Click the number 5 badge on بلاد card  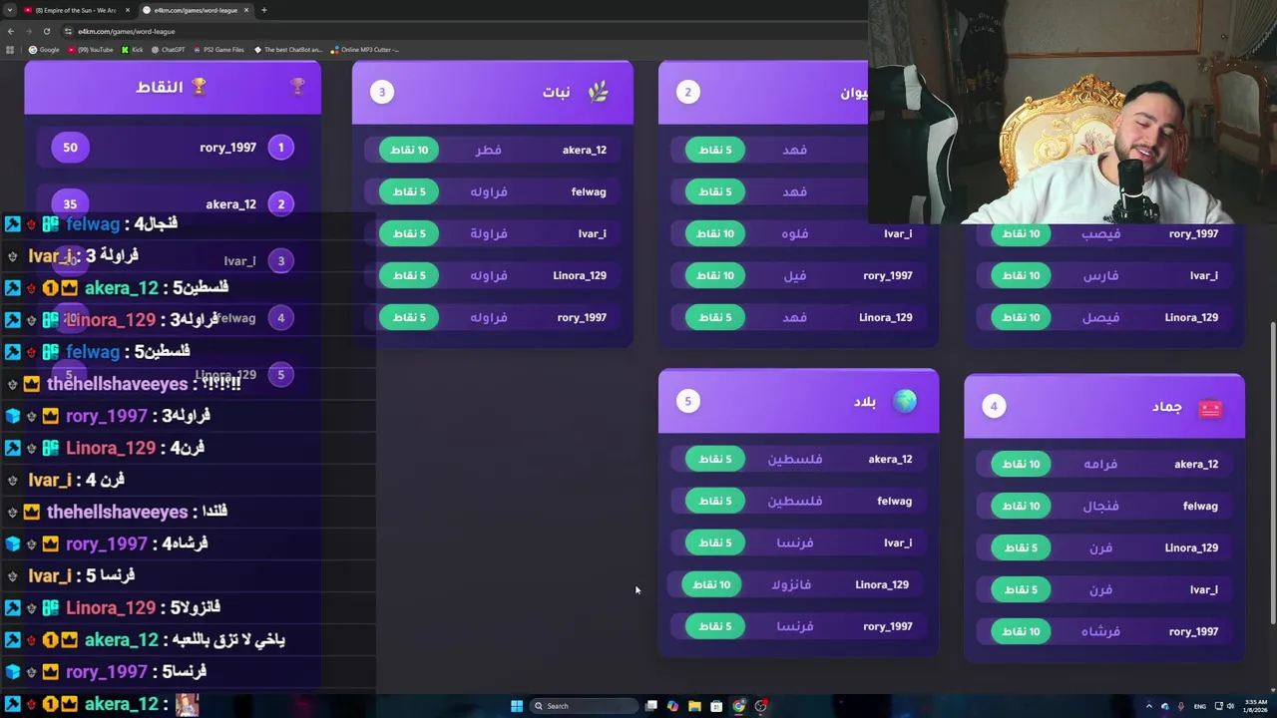687,401
